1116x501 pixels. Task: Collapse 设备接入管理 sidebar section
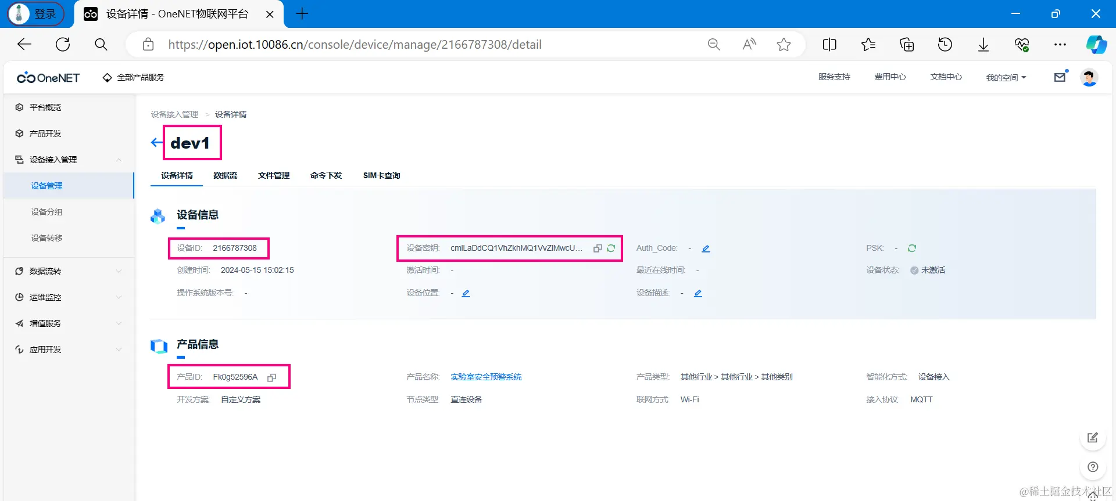tap(119, 160)
